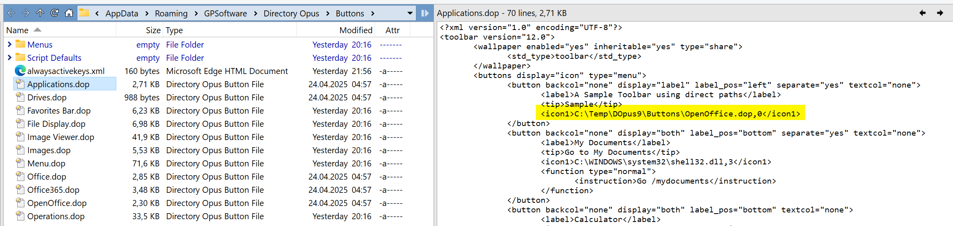Viewport: 953px width, 226px height.
Task: Navigate to Roaming in the breadcrumb
Action: click(171, 14)
